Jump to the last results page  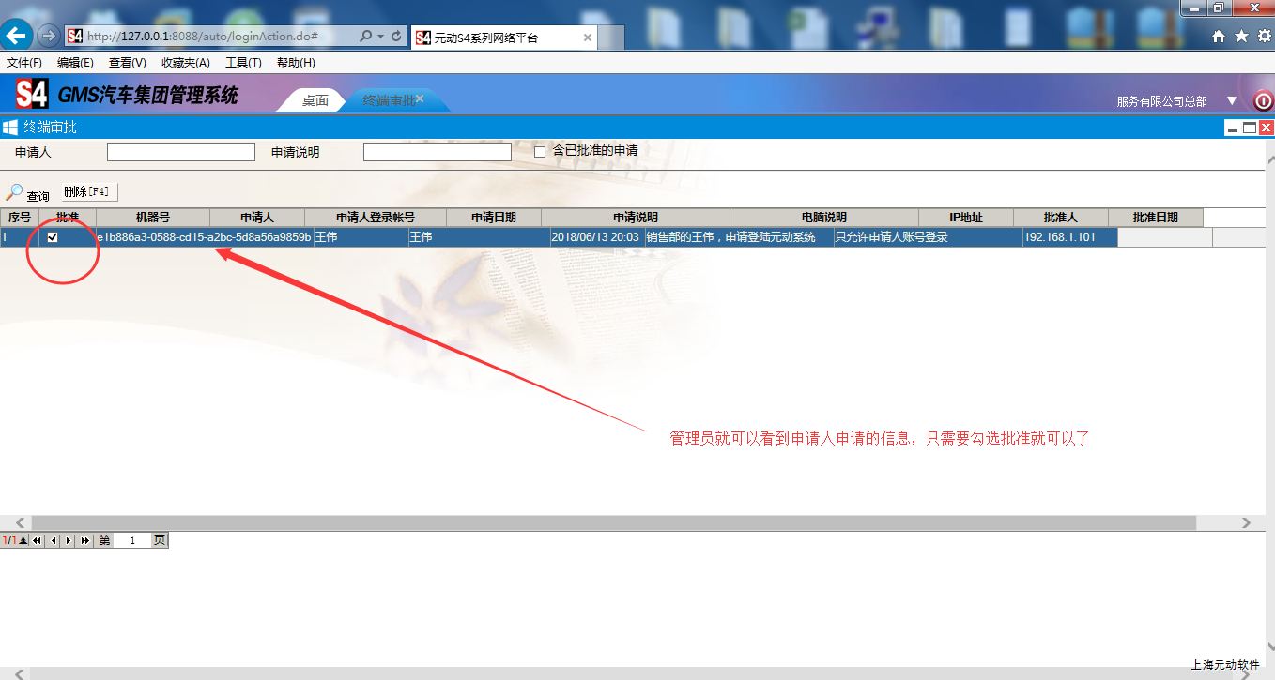point(84,541)
